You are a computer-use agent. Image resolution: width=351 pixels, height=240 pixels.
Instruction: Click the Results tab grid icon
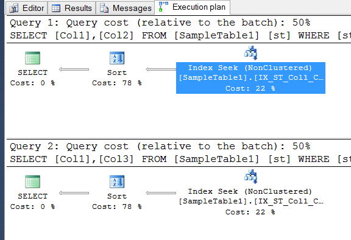click(56, 9)
